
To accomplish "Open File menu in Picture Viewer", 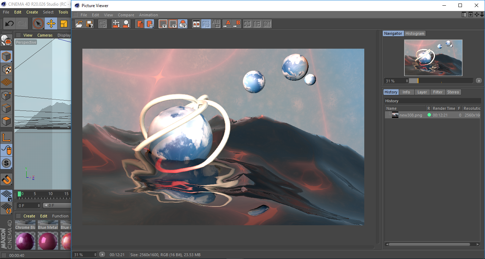I will (84, 15).
